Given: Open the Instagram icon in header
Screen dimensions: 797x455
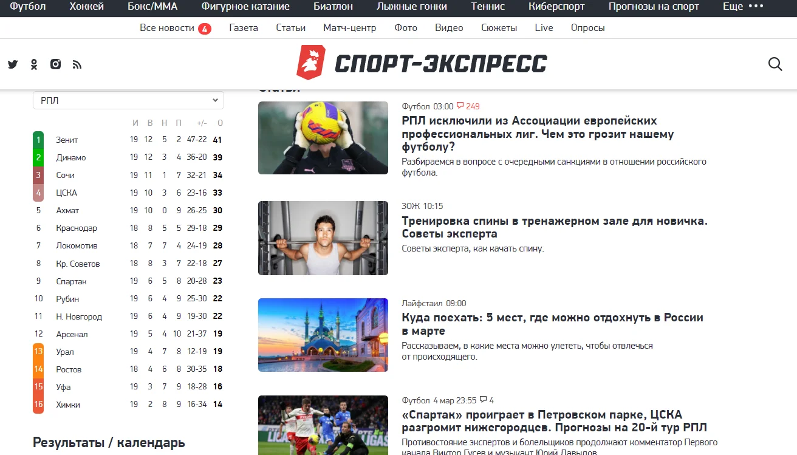Looking at the screenshot, I should (55, 64).
